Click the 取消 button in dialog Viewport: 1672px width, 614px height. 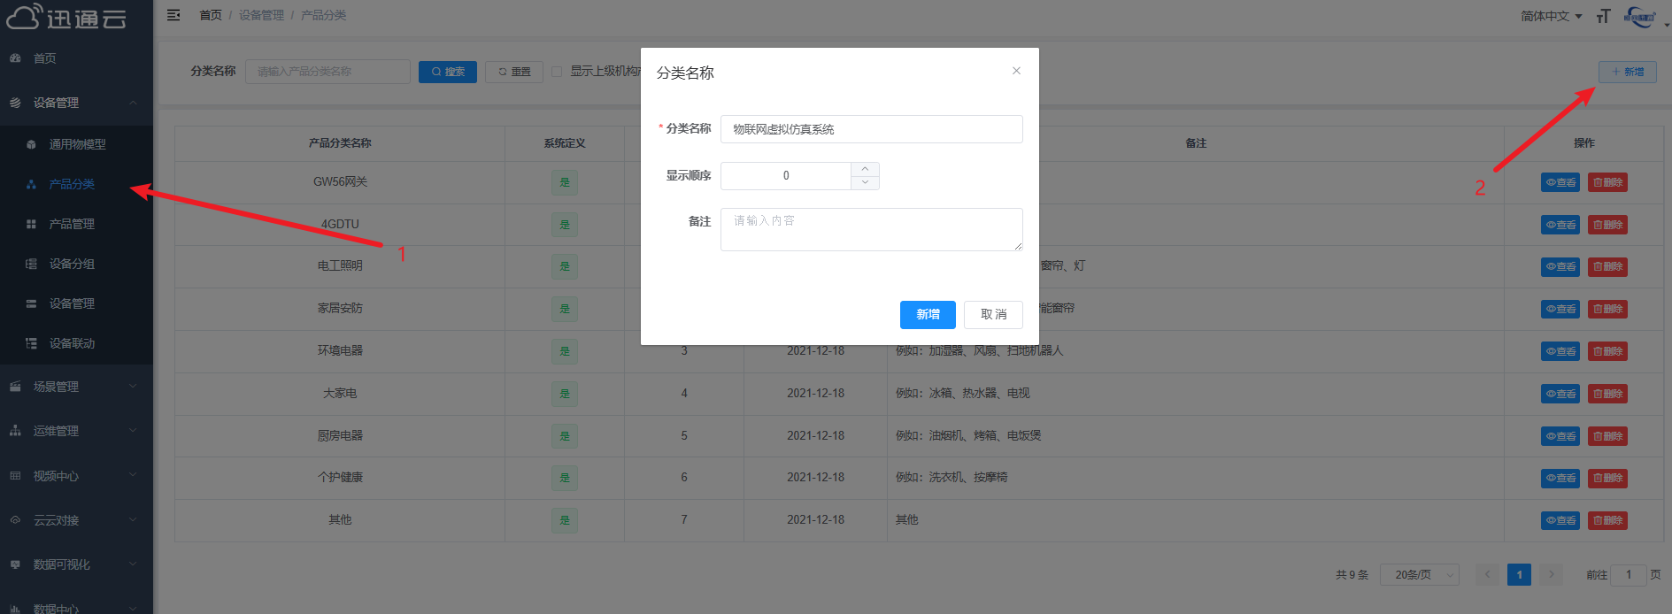pos(993,314)
